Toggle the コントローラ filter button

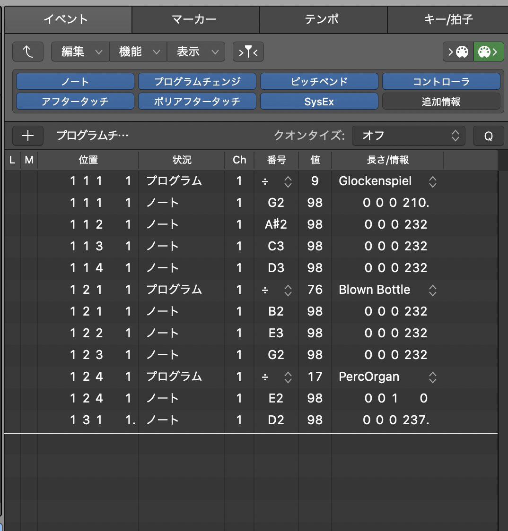[x=441, y=81]
